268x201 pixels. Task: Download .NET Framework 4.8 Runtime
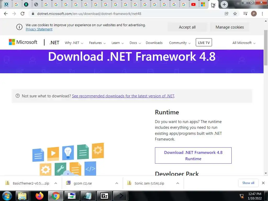tap(193, 155)
